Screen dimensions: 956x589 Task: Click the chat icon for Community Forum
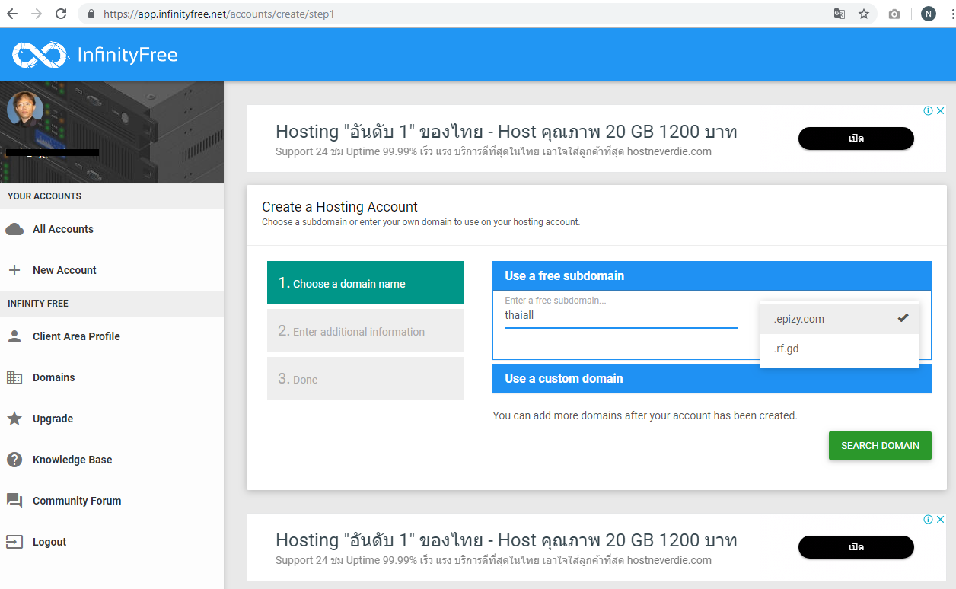tap(14, 501)
